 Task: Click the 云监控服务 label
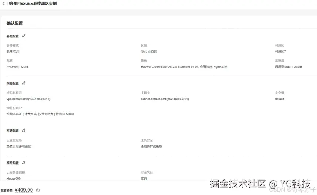[14, 140]
